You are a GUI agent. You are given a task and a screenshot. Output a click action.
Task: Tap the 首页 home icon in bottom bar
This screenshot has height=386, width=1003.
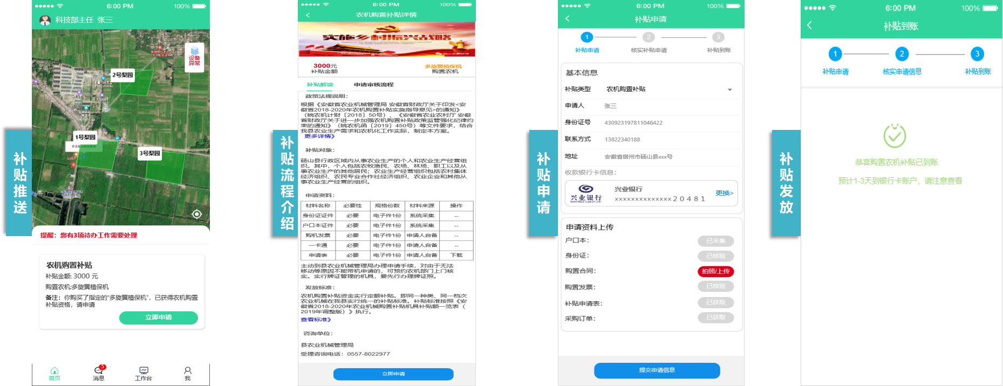click(x=54, y=373)
